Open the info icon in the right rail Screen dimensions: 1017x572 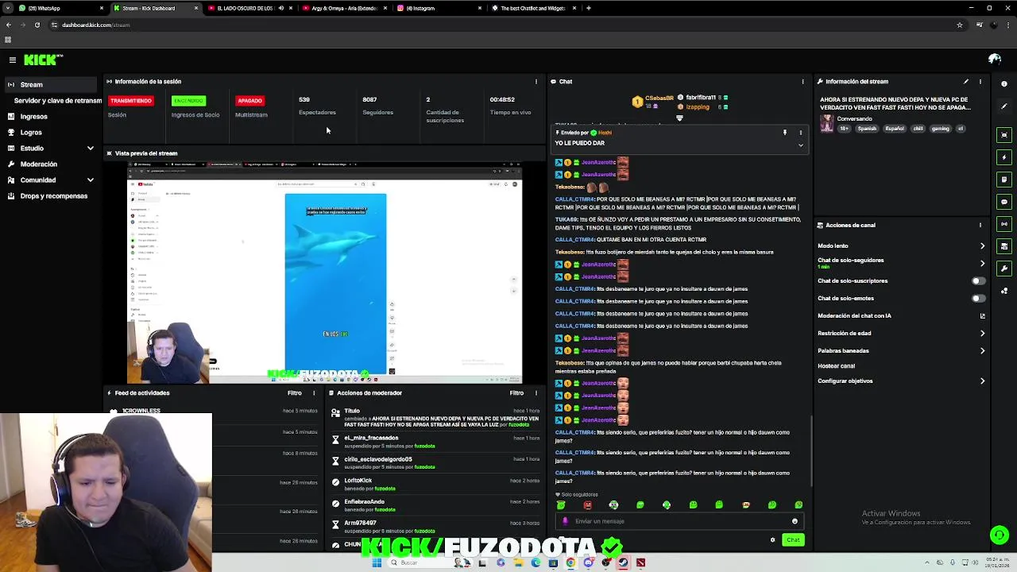point(1004,83)
